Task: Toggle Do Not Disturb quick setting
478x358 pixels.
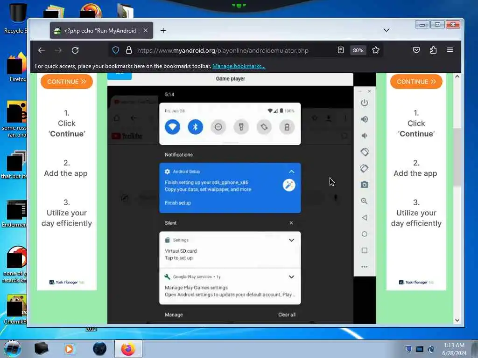Action: point(218,127)
